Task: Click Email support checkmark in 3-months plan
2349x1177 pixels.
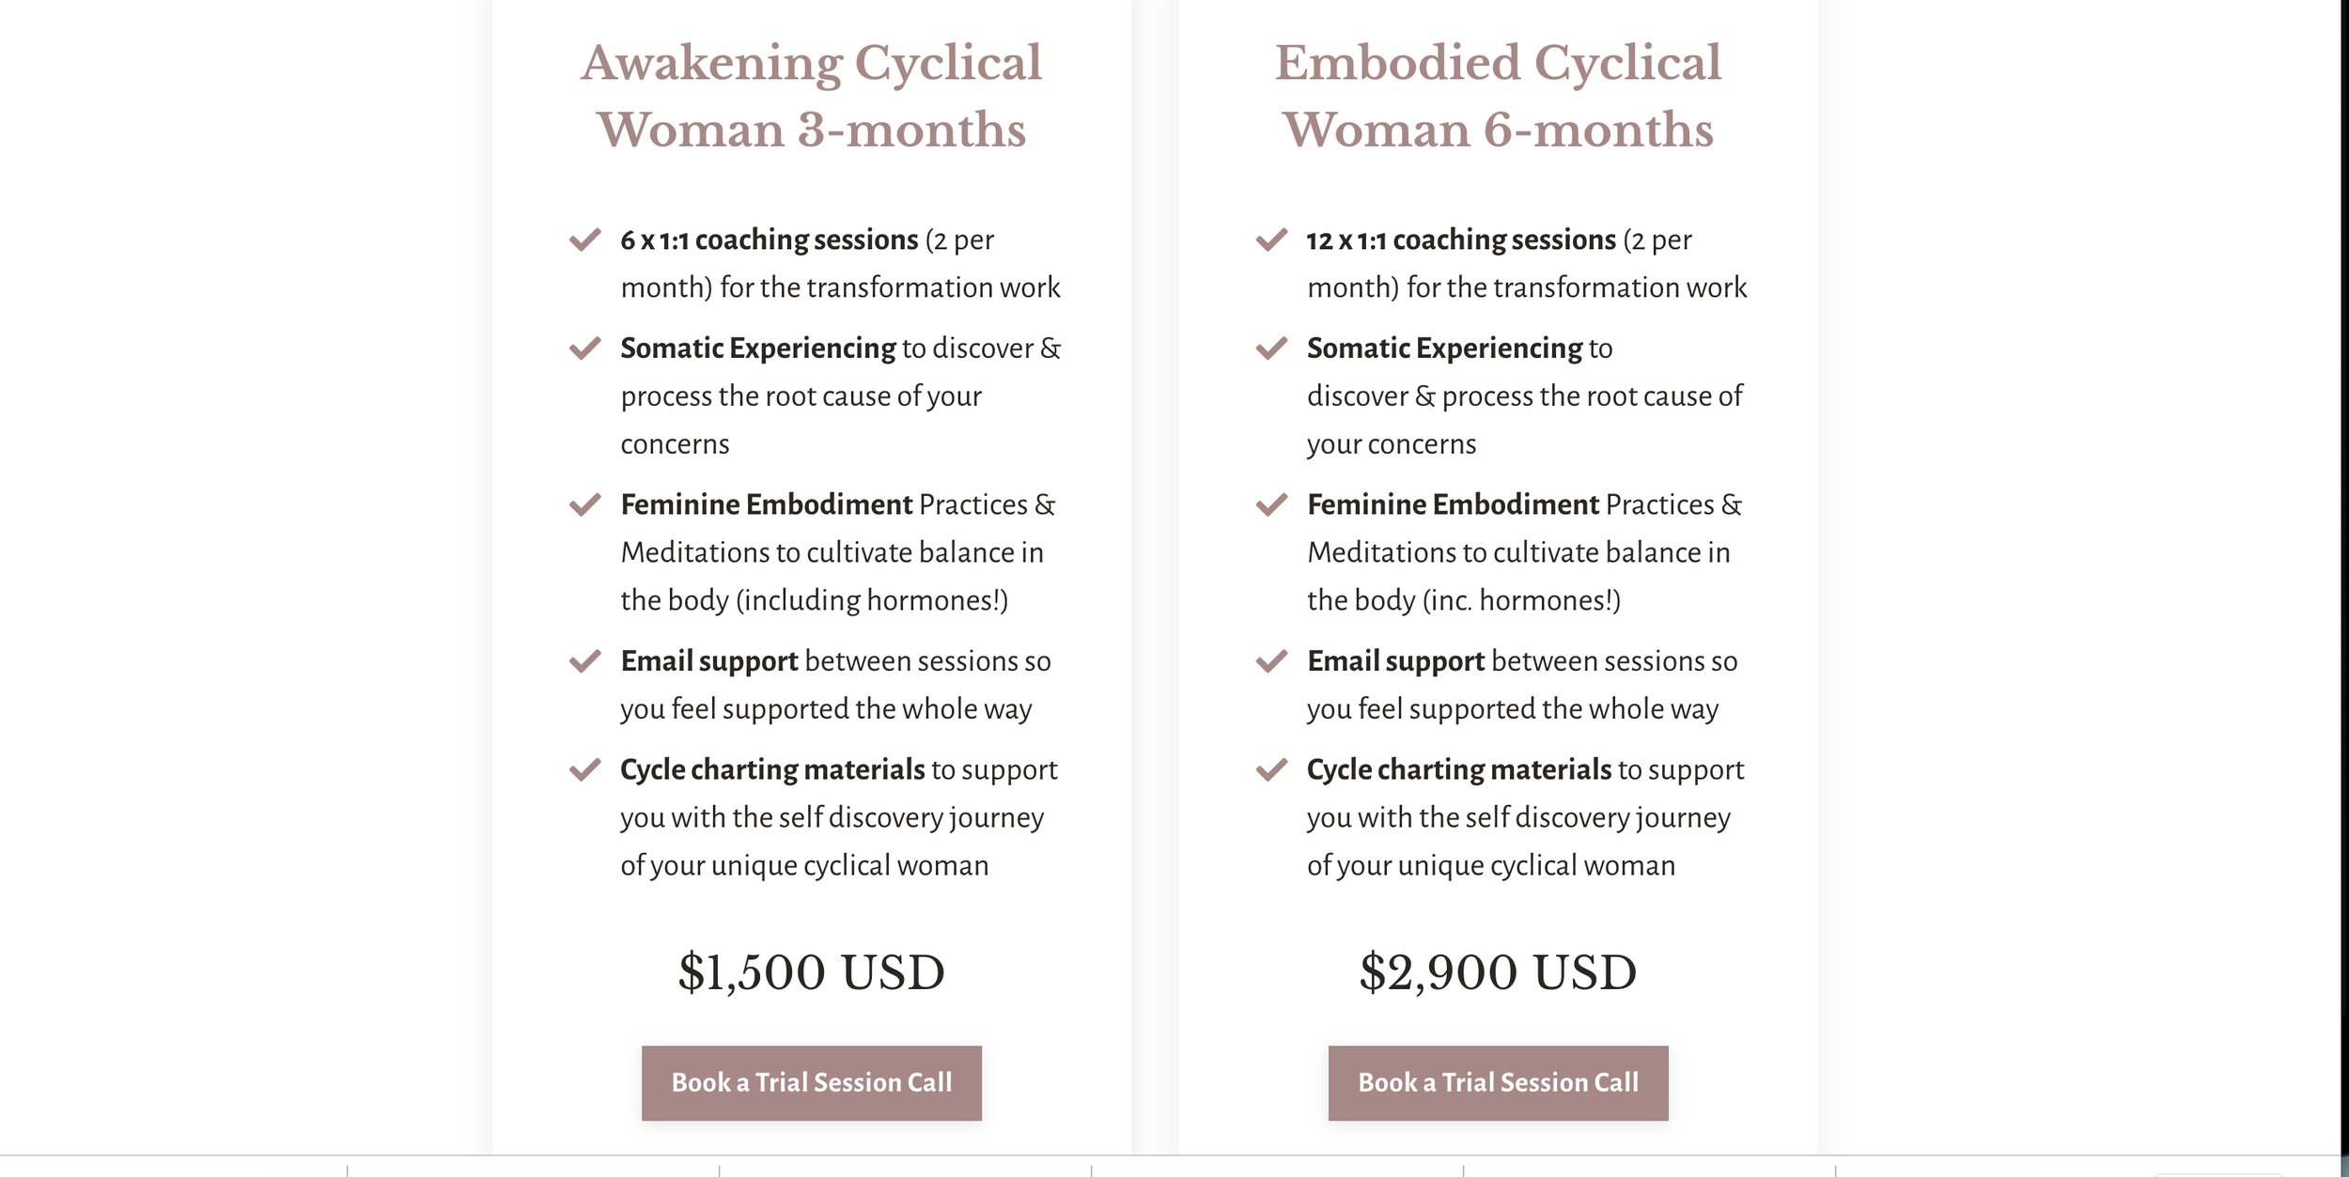Action: [x=584, y=661]
